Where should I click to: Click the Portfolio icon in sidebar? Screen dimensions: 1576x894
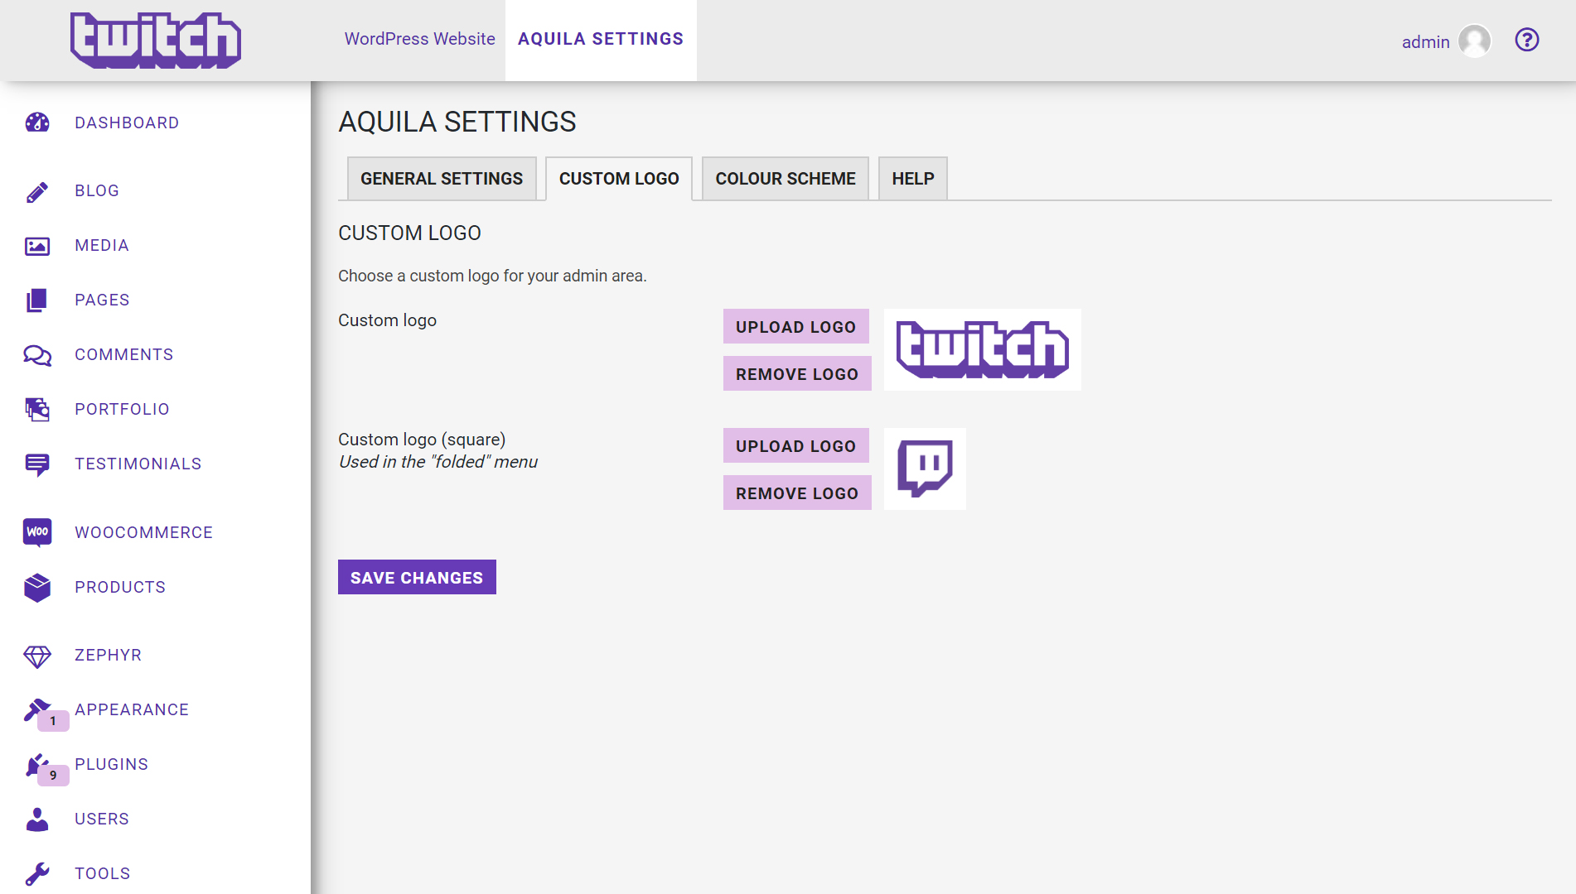(x=37, y=410)
